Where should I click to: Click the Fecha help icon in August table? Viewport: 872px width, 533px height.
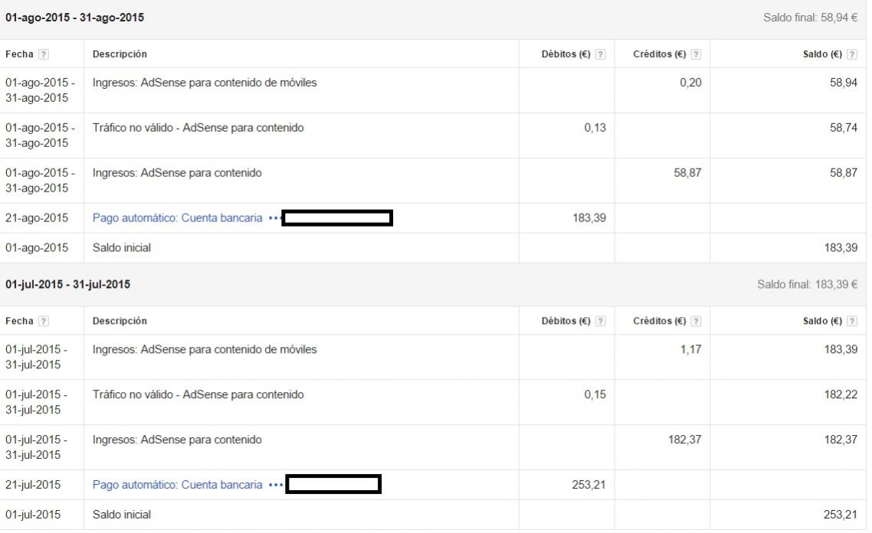click(44, 54)
